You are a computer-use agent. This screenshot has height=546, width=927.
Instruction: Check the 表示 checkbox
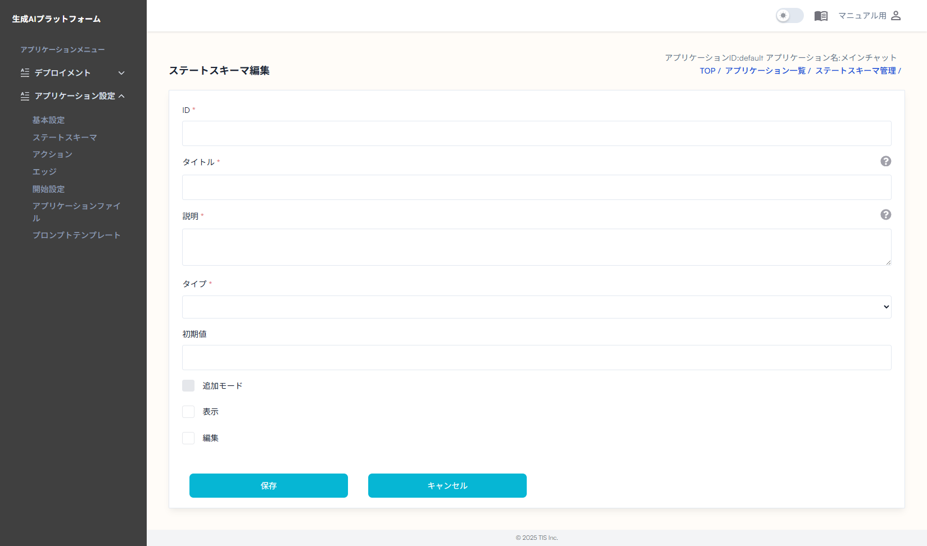coord(188,412)
